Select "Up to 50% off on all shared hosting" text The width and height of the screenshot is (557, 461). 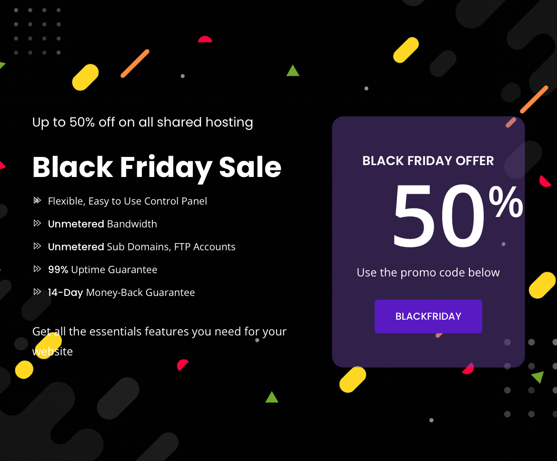pos(142,122)
